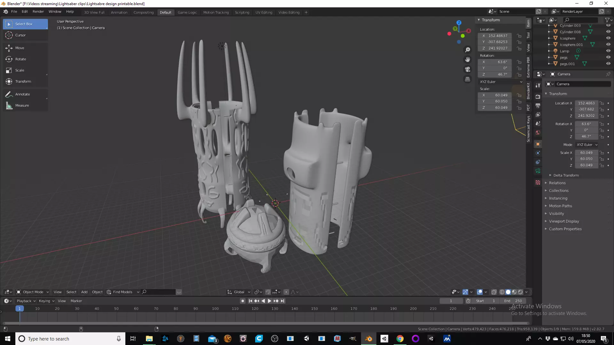614x345 pixels.
Task: Click the zoom viewport magnifier icon
Action: pos(468,50)
